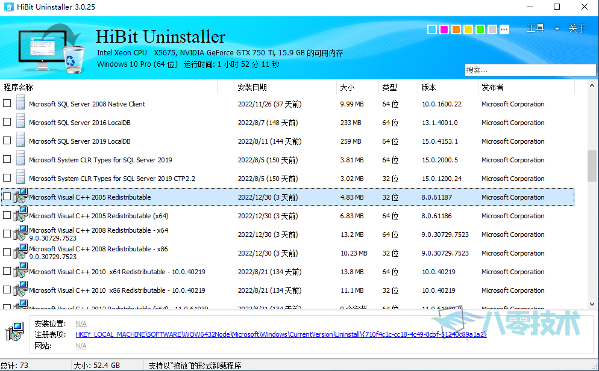Click the 网站 N/A link
Image resolution: width=599 pixels, height=371 pixels.
(81, 346)
